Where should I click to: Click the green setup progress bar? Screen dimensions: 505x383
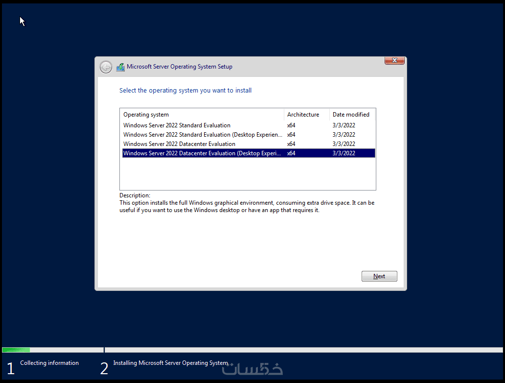(x=16, y=350)
